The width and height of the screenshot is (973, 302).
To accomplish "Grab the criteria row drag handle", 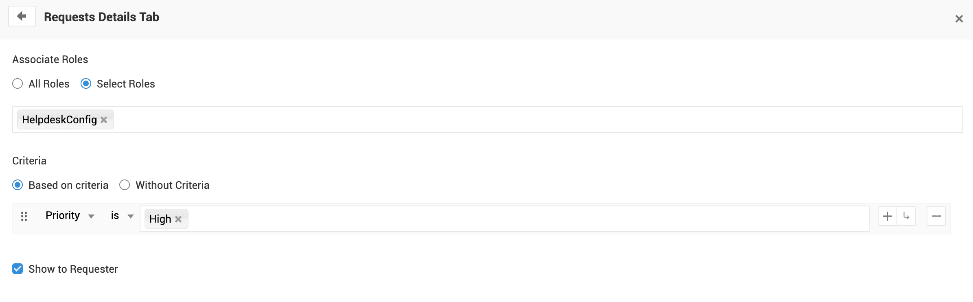I will click(24, 216).
